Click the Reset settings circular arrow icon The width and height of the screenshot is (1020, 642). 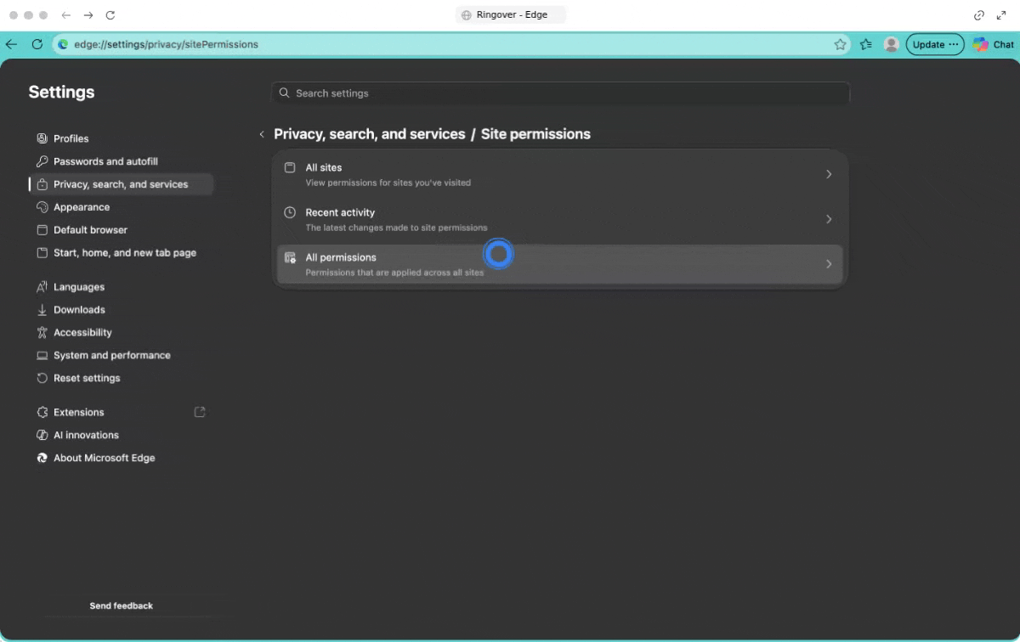tap(42, 379)
